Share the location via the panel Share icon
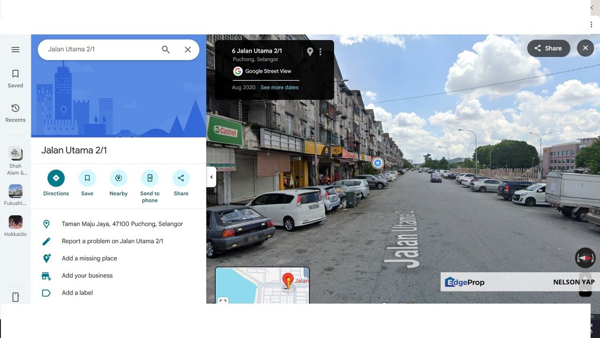The height and width of the screenshot is (338, 600). [x=180, y=178]
